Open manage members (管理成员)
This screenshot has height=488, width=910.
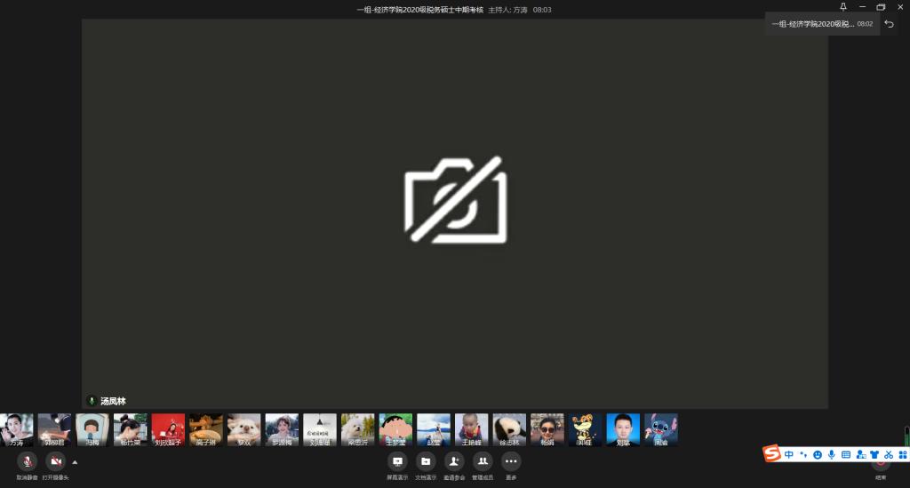pos(483,460)
